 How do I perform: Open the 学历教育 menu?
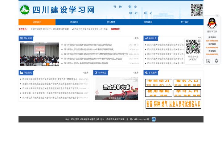point(111,22)
